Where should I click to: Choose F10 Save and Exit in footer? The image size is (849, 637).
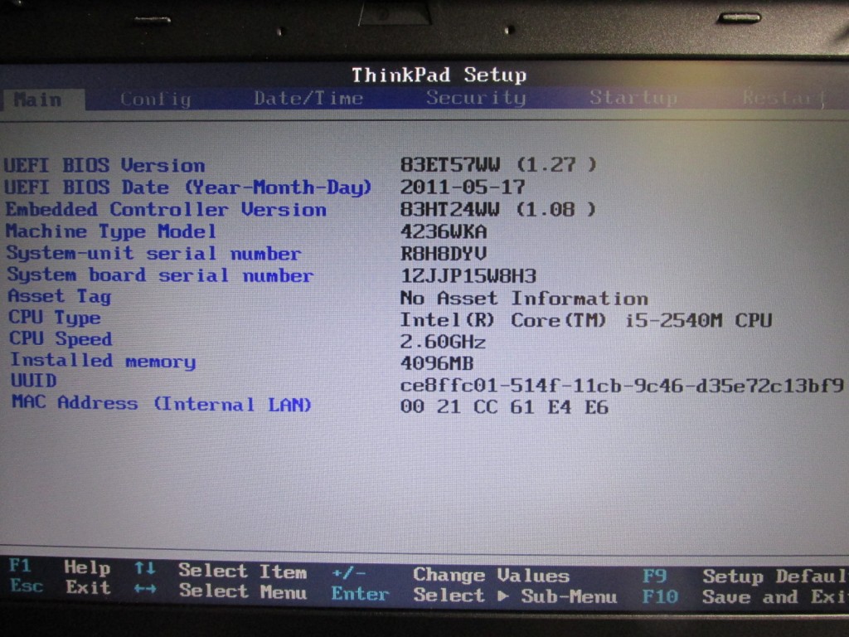tap(744, 596)
